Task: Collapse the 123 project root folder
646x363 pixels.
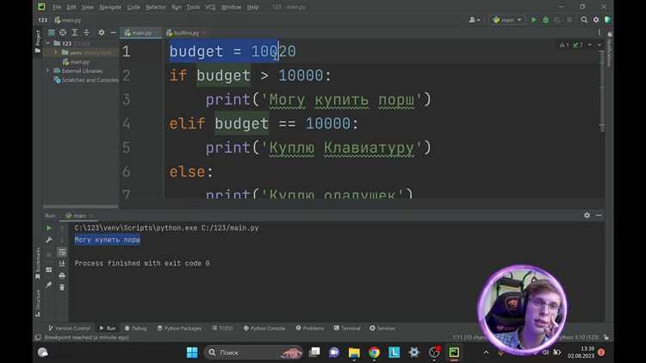Action: point(47,43)
